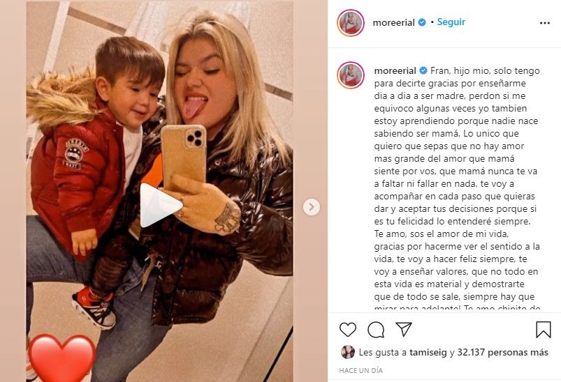Click the verified badge beside header username

tap(422, 22)
